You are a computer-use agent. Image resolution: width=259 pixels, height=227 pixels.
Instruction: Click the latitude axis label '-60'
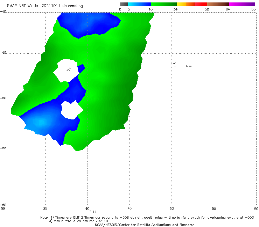[x=3, y=205]
